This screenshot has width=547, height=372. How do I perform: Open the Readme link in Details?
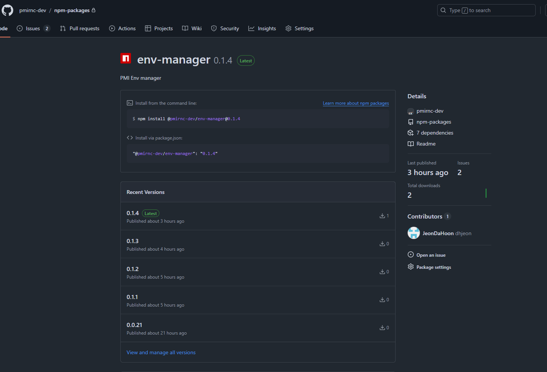426,144
